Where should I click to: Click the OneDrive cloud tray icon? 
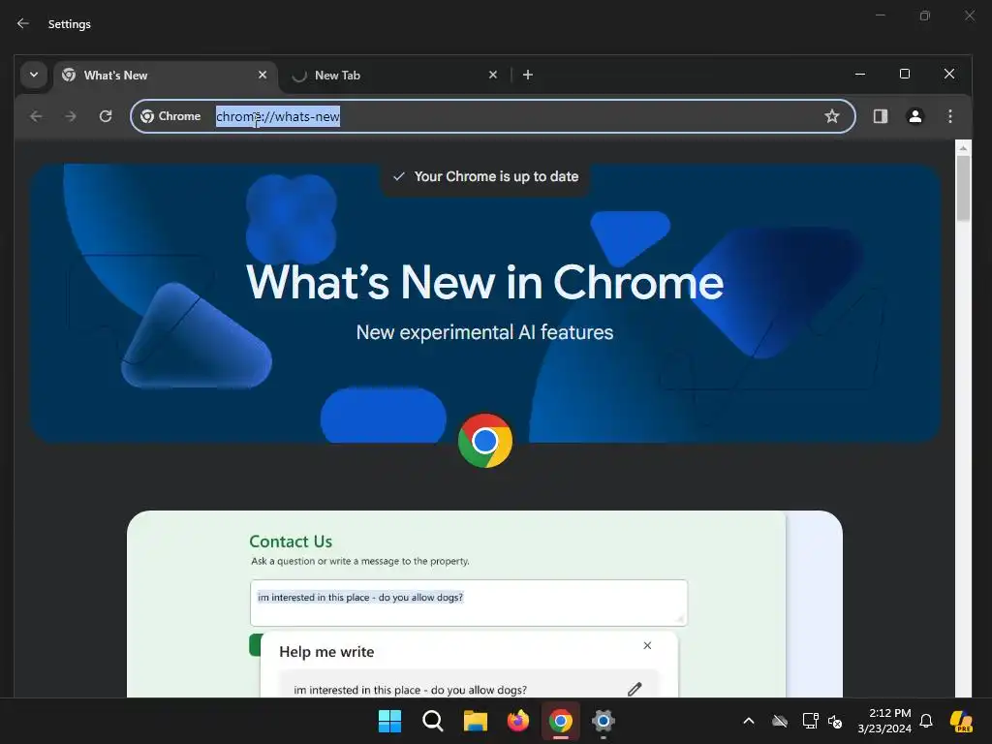pos(780,721)
